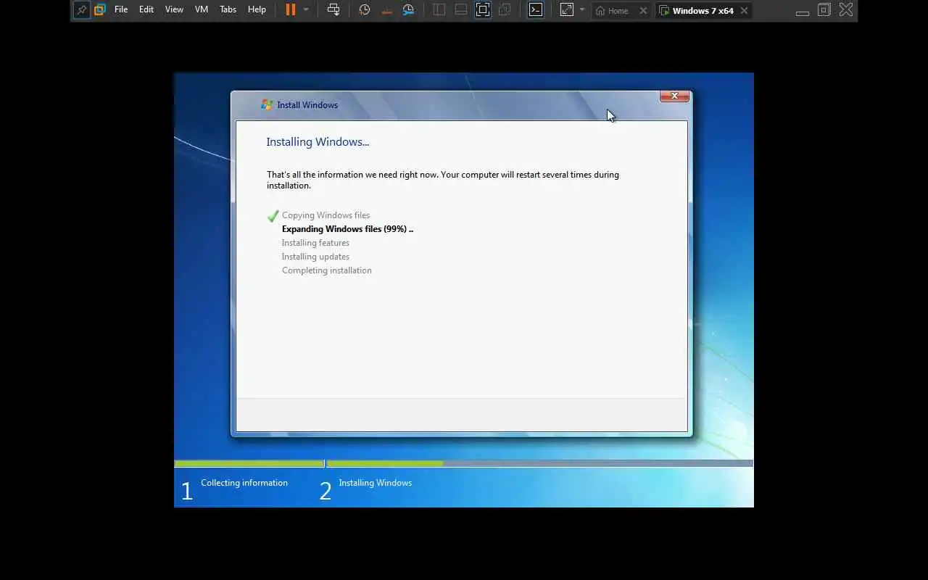The width and height of the screenshot is (928, 580).
Task: Open the Help menu
Action: point(257,10)
